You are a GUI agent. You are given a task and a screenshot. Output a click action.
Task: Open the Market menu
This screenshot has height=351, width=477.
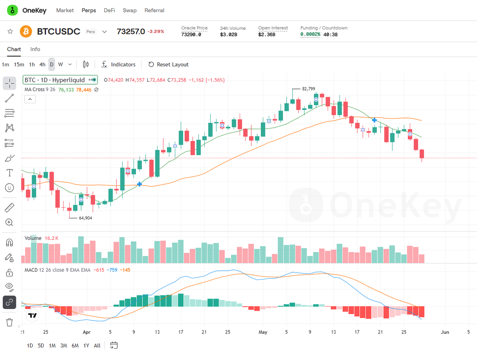click(65, 10)
